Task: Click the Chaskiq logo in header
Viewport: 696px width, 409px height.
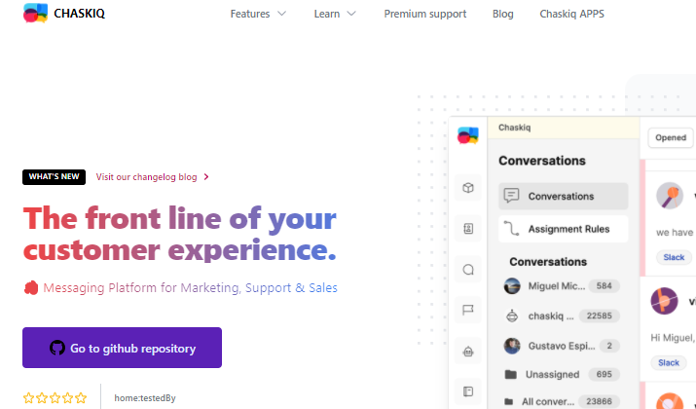Action: (63, 14)
